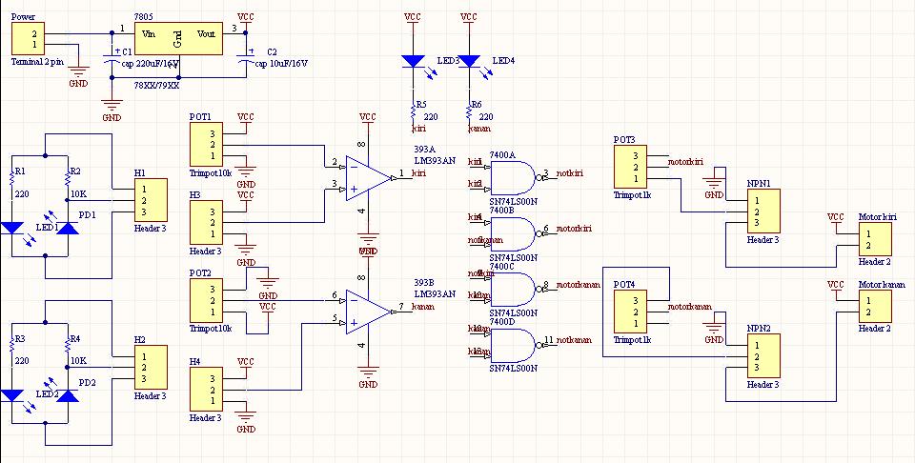
Task: Select the H4 header component
Action: click(206, 390)
